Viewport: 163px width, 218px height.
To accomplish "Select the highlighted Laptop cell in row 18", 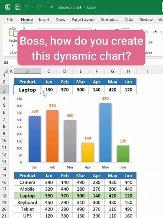I will click(27, 196).
